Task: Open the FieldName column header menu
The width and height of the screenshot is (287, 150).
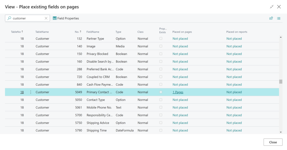Action: point(93,32)
